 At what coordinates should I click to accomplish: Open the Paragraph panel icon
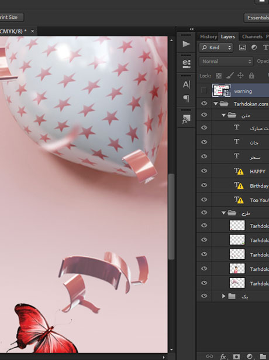point(187,99)
